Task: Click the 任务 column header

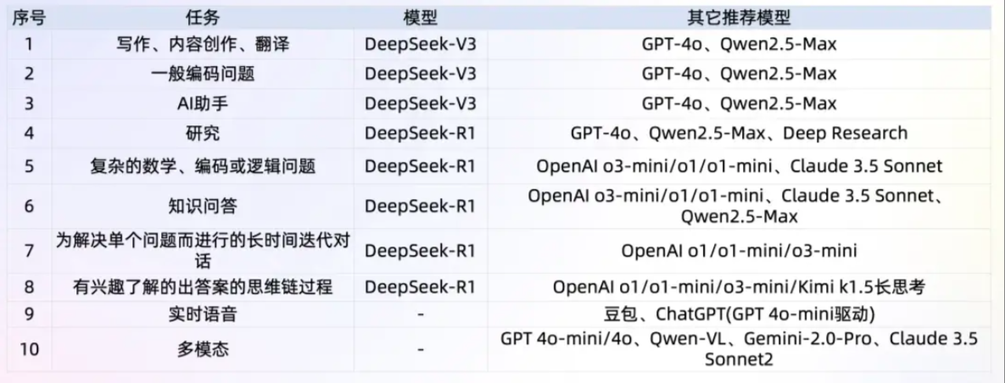Action: tap(204, 17)
